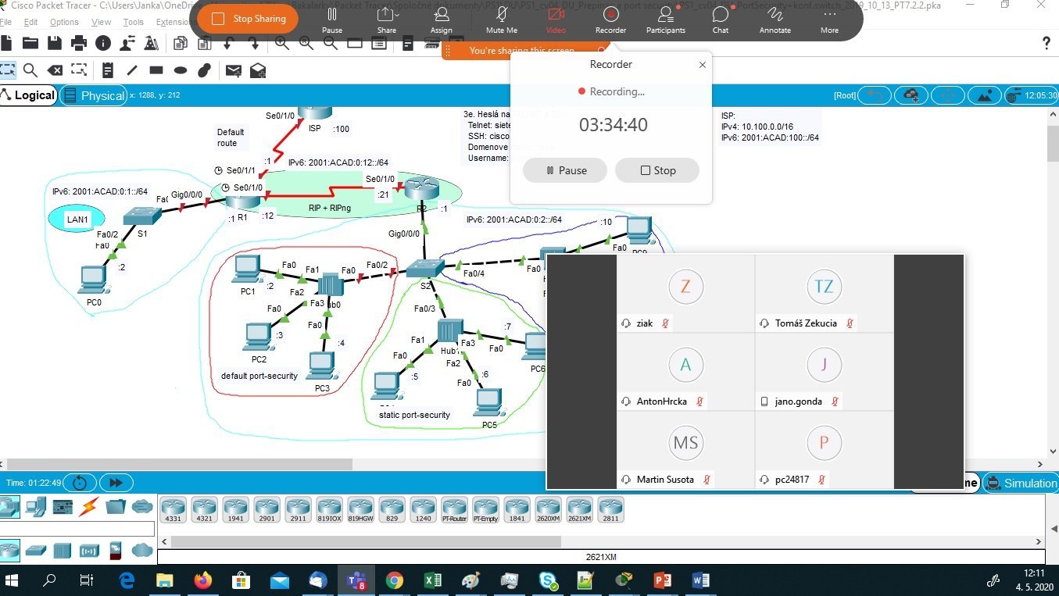Pause recording in the Recorder panel

click(x=564, y=170)
